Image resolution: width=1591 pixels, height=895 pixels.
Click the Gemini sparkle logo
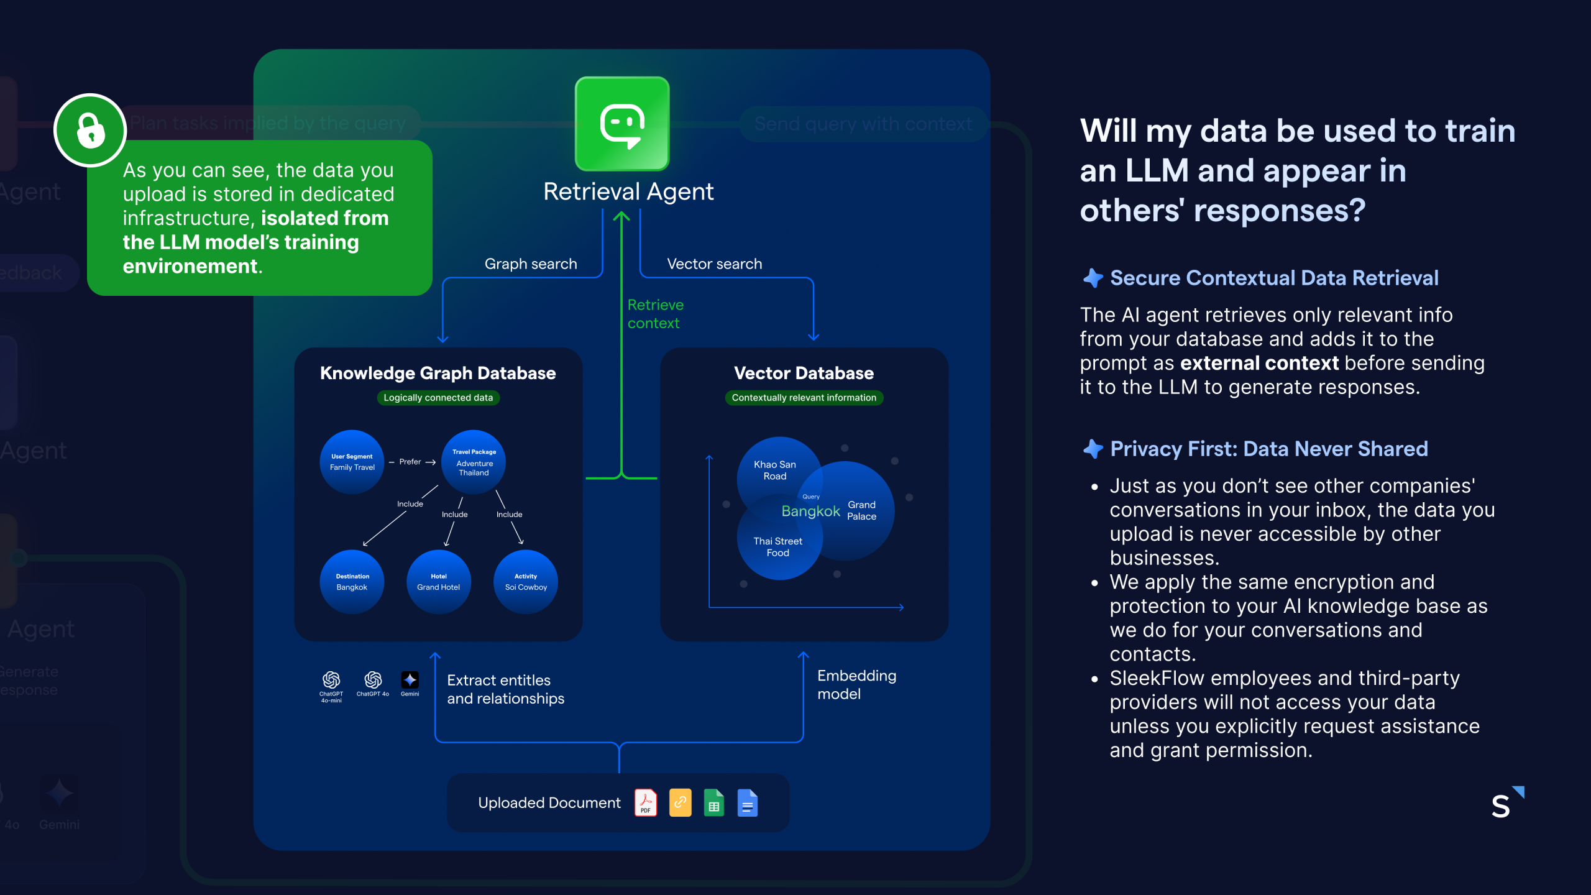[x=410, y=679]
